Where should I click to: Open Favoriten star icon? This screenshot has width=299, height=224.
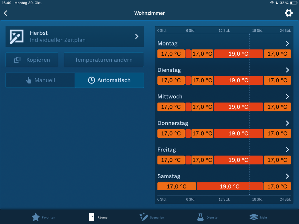click(36, 217)
